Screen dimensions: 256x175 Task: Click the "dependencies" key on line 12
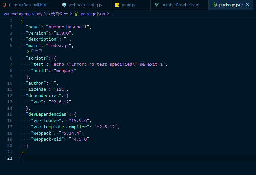pos(43,96)
